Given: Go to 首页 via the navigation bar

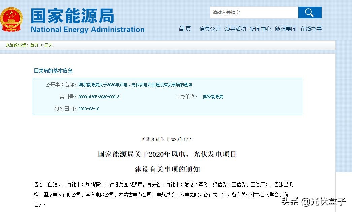Looking at the screenshot, I should [184, 29].
